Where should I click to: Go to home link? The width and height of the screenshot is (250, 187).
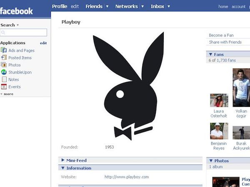(223, 7)
